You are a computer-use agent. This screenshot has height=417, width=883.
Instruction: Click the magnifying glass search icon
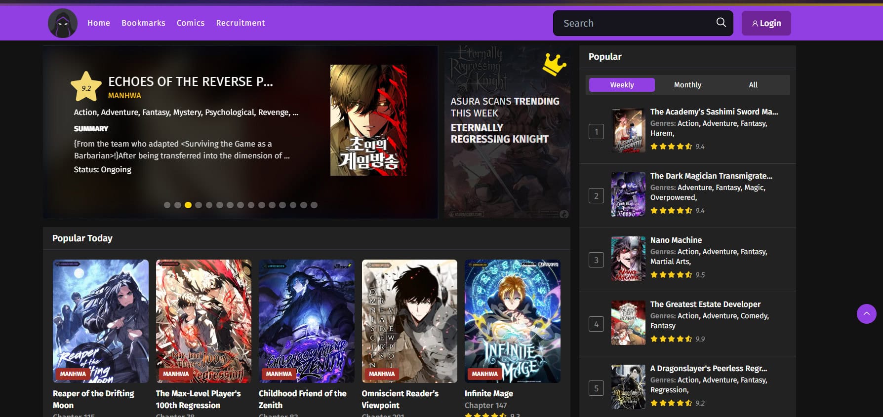point(721,23)
